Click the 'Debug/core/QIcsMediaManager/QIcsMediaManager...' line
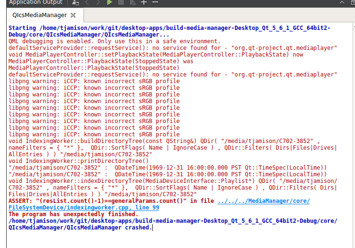 tap(89, 35)
